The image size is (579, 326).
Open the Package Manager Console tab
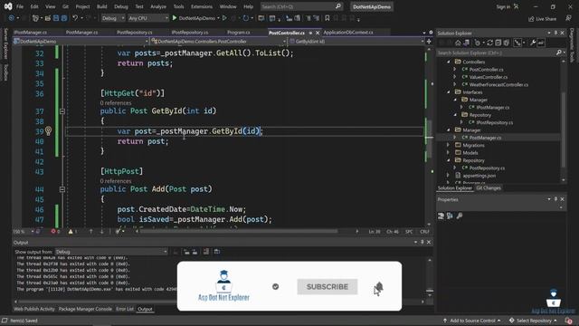pos(85,309)
